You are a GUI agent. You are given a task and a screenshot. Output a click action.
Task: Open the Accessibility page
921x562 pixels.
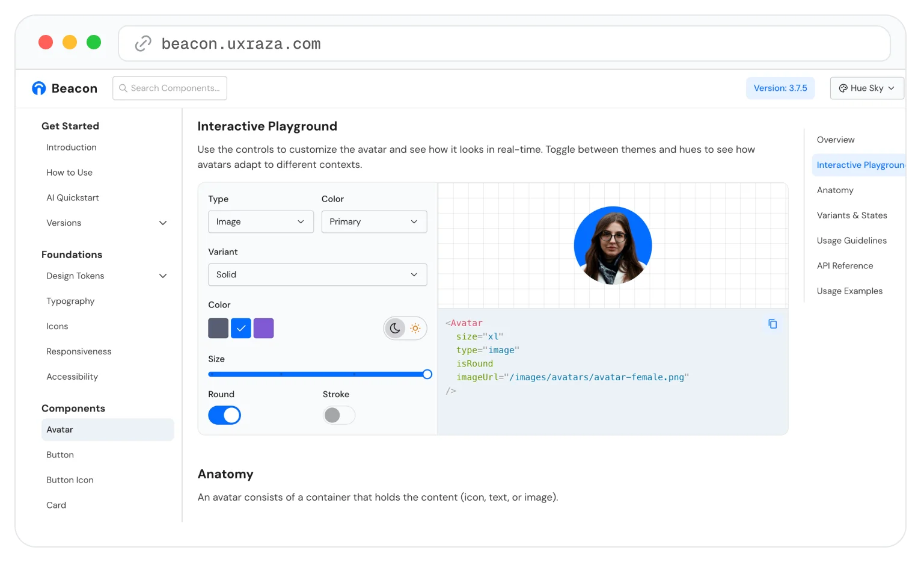72,377
